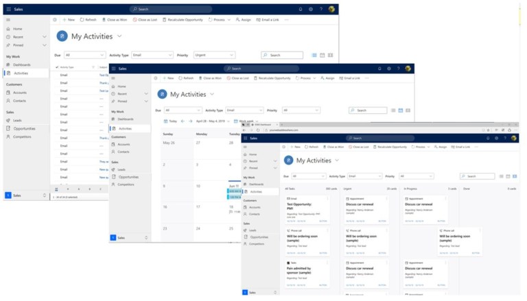Open Sales area switcher in back window
The image size is (527, 301).
coord(26,195)
